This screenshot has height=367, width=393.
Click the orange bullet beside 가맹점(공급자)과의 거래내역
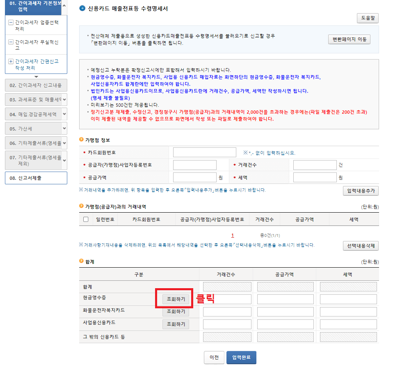[81, 206]
